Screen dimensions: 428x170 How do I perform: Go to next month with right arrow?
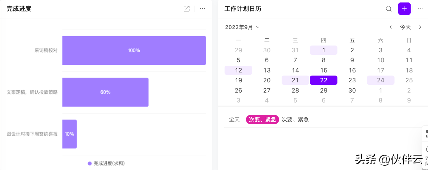tap(420, 27)
